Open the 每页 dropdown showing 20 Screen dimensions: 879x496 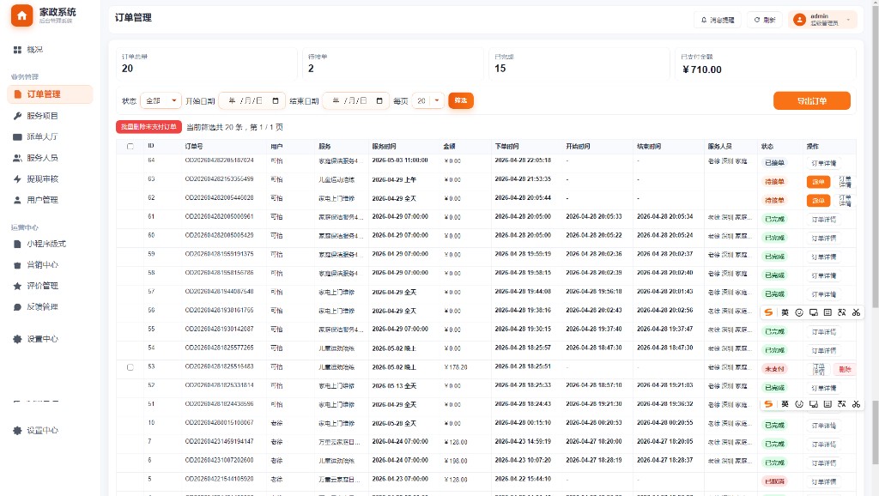point(428,101)
